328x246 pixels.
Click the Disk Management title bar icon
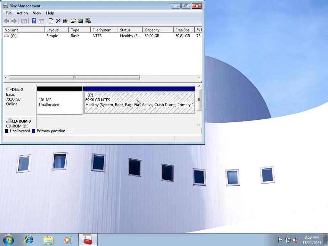point(6,6)
